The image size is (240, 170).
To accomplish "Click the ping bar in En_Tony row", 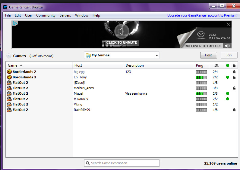I will pyautogui.click(x=201, y=77).
